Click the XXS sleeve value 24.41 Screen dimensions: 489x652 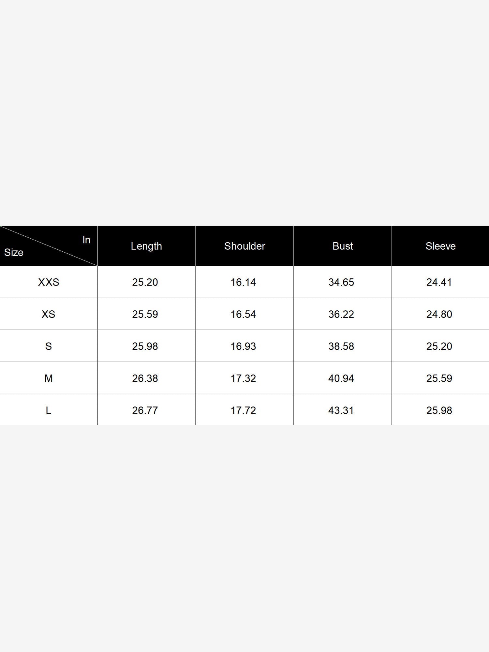click(x=439, y=282)
